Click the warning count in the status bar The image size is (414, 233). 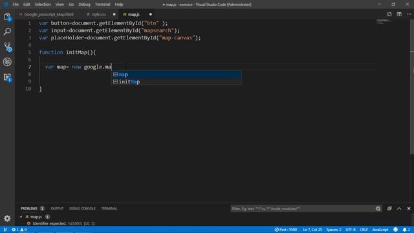[x=23, y=230]
